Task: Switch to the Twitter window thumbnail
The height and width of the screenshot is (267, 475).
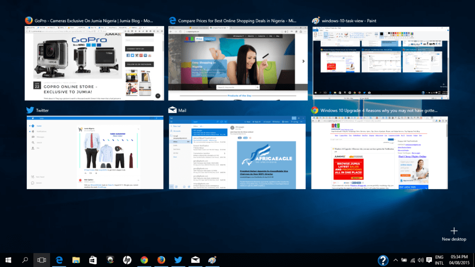Action: point(95,153)
